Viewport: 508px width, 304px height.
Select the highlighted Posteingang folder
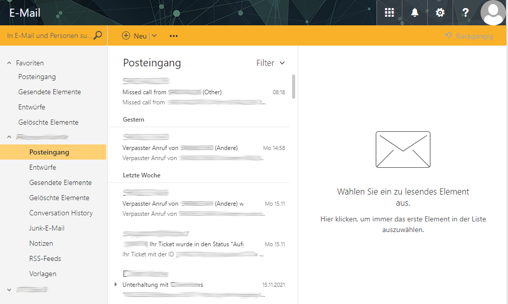click(x=53, y=152)
